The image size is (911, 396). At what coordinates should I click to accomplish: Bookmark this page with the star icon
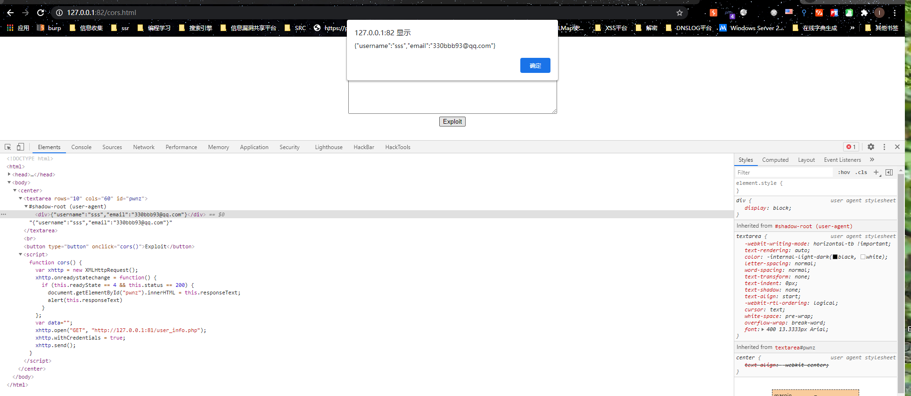point(679,13)
